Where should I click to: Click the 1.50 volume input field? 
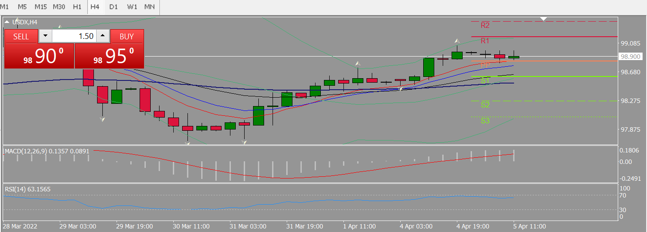pyautogui.click(x=74, y=36)
